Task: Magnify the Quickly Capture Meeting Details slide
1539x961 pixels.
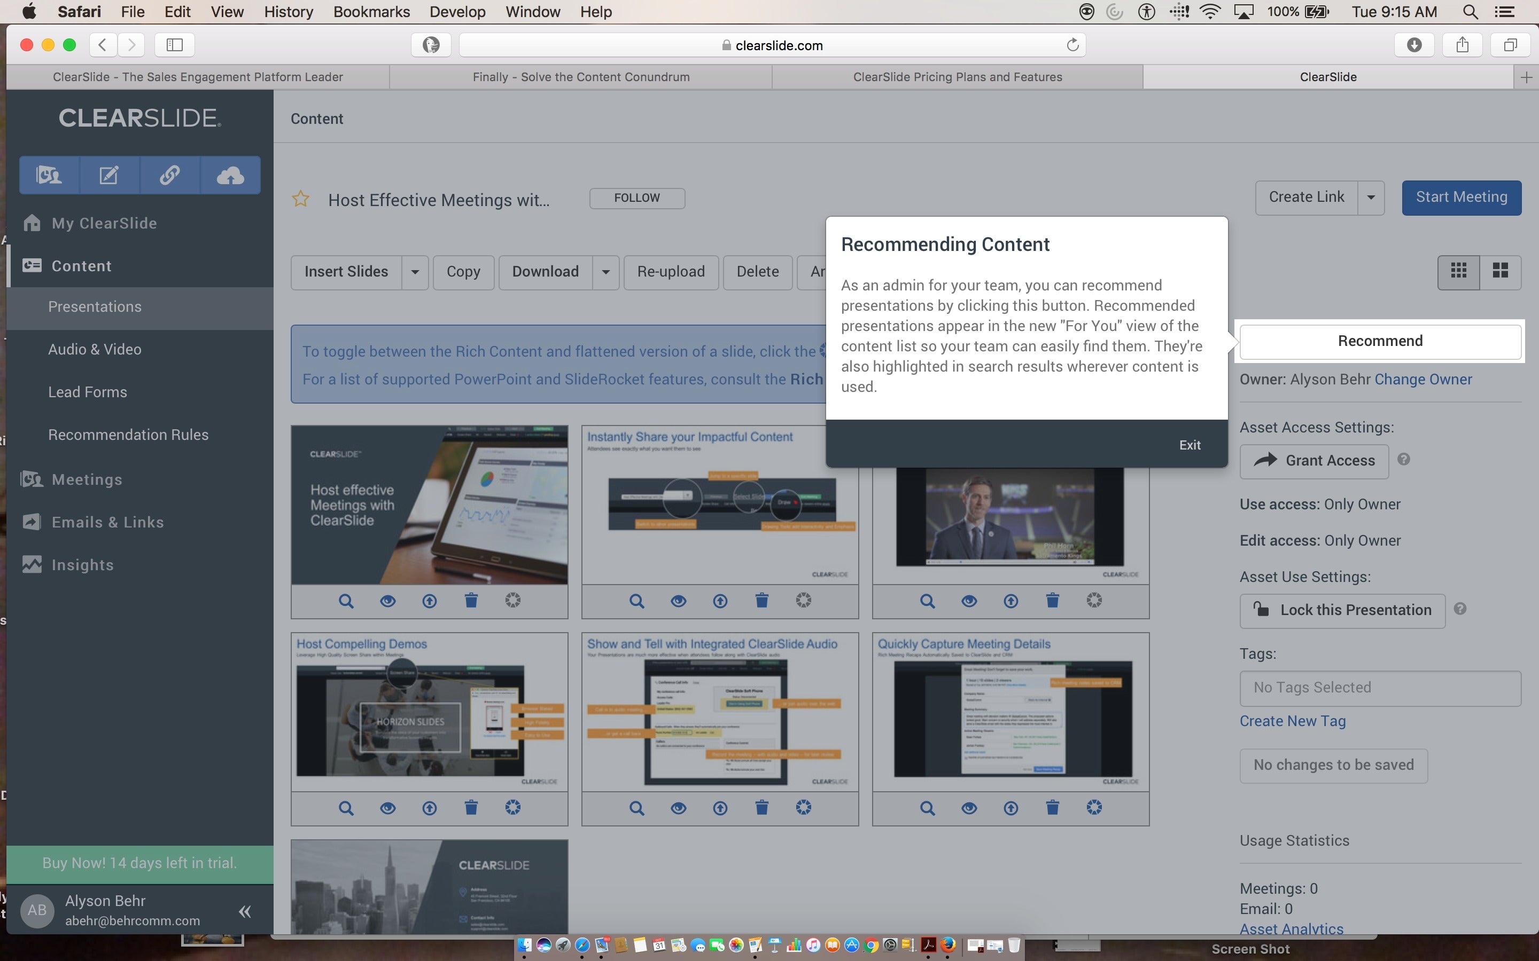Action: pos(927,808)
